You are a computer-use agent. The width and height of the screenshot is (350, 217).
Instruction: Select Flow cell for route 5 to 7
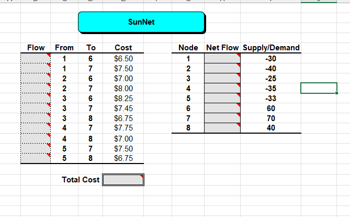point(36,148)
